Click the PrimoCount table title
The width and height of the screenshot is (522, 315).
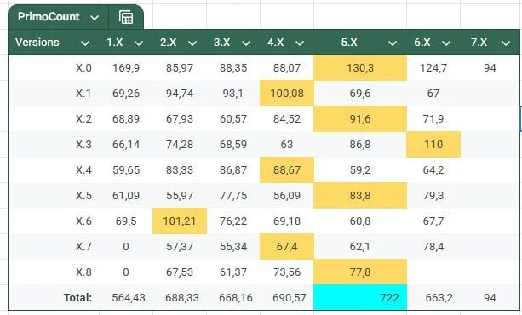coord(49,17)
